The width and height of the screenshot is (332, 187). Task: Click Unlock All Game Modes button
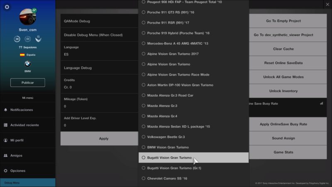[x=288, y=77]
